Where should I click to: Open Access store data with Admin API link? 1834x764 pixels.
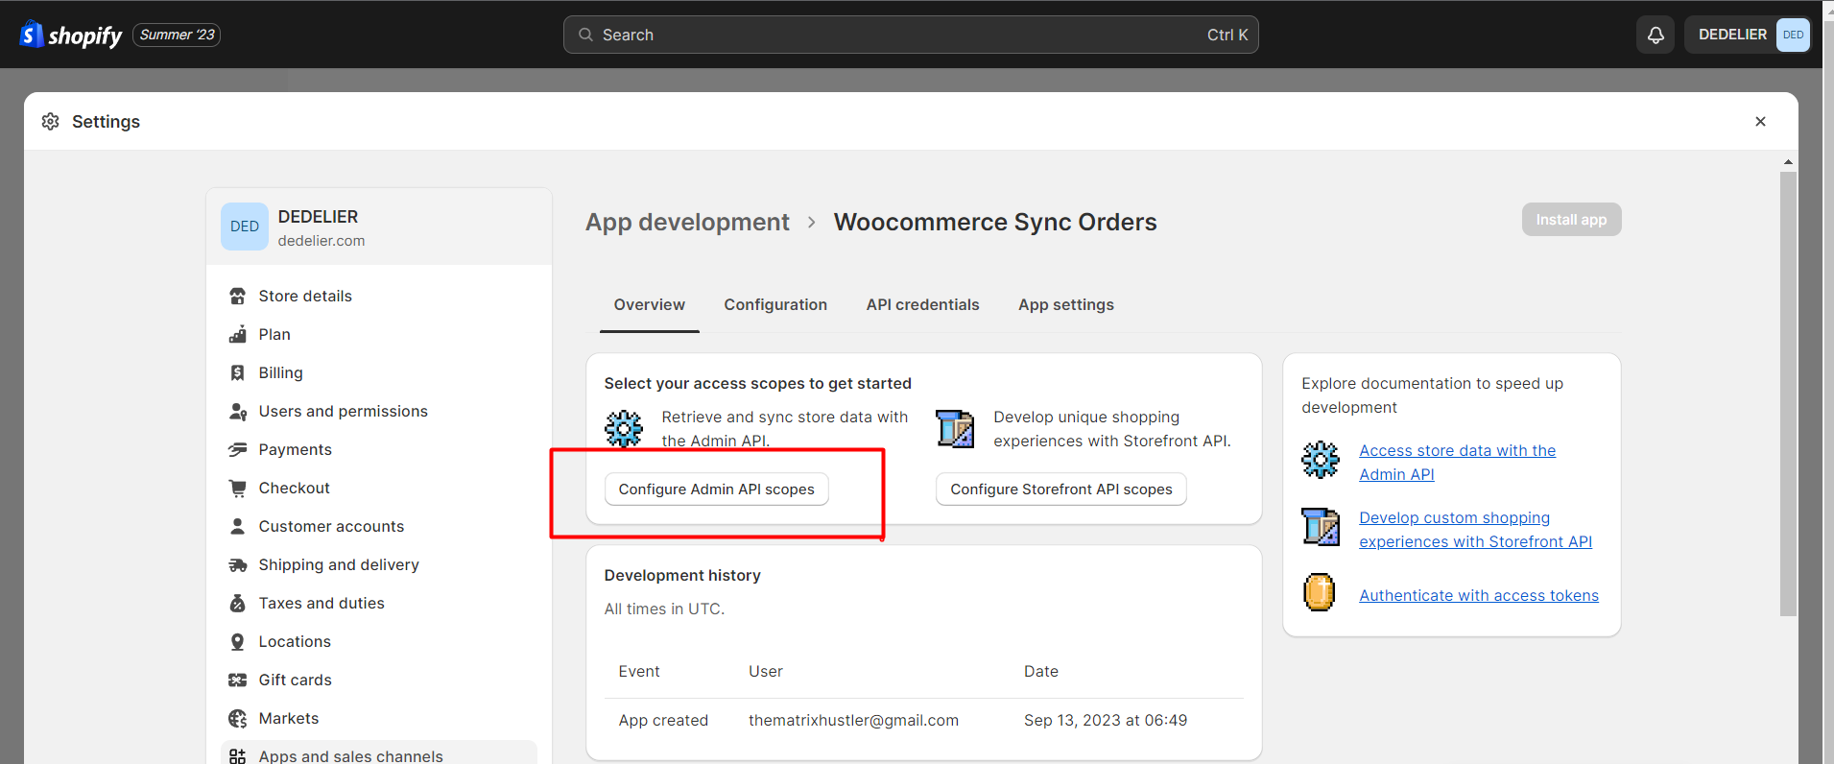1457,462
